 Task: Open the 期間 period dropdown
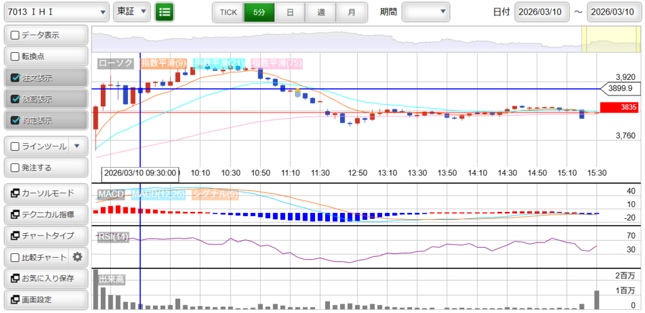[x=426, y=11]
